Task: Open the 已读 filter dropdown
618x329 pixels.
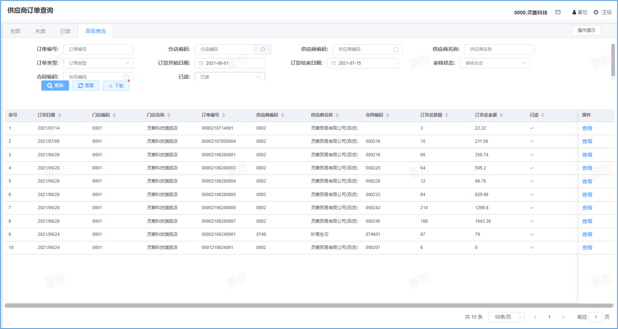Action: click(x=230, y=77)
